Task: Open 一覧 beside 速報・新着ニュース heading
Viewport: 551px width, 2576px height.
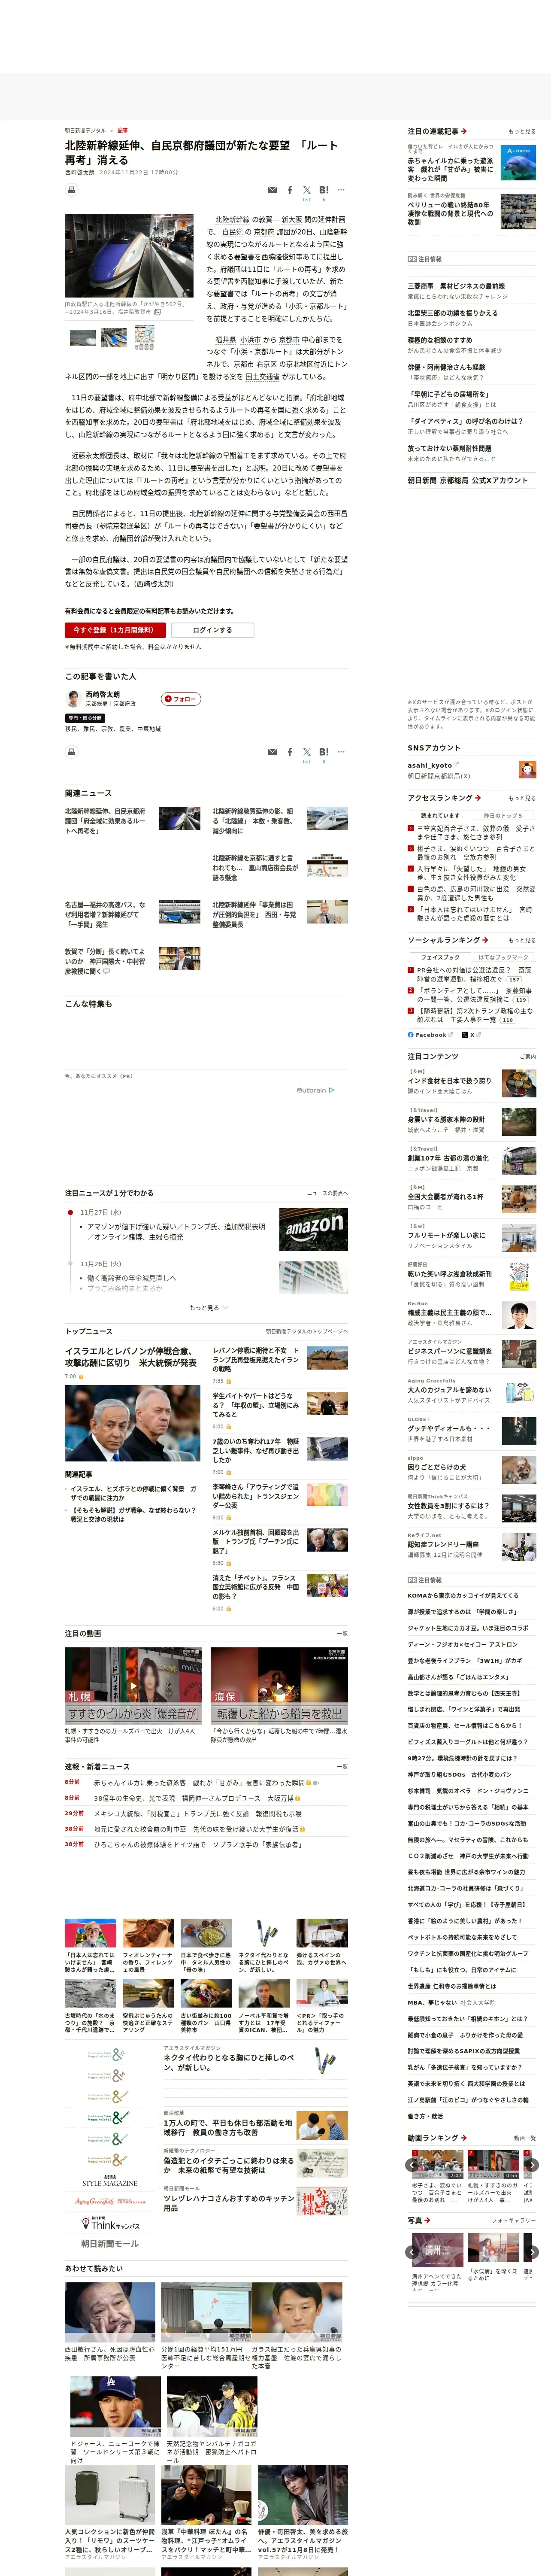Action: click(342, 1767)
